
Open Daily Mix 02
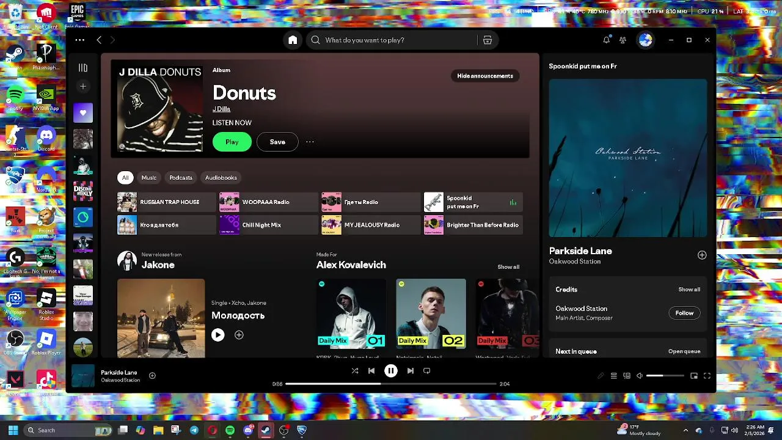(x=431, y=314)
